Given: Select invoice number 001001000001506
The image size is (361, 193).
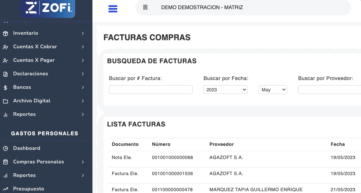Looking at the screenshot, I should [172, 174].
